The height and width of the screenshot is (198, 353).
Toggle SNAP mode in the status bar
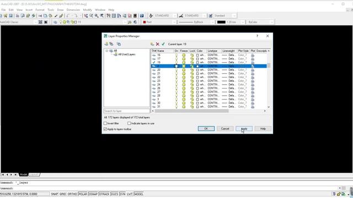pos(54,194)
